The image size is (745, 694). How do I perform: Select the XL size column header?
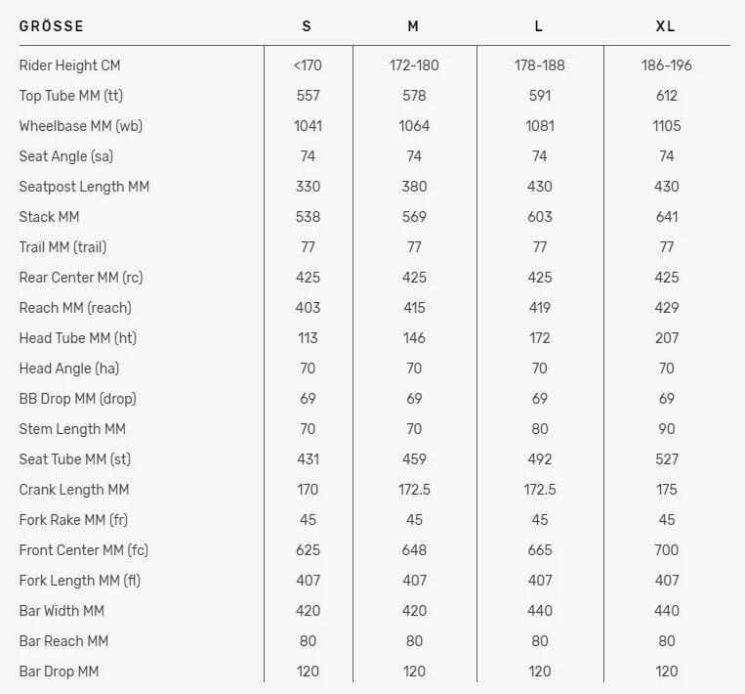click(x=666, y=26)
